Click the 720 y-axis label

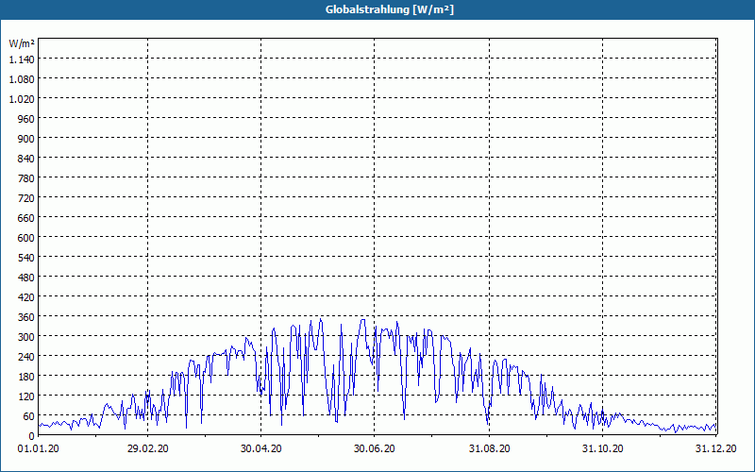[27, 198]
